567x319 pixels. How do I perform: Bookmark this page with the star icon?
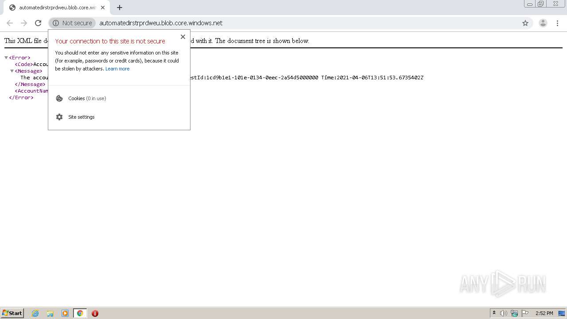tap(525, 23)
